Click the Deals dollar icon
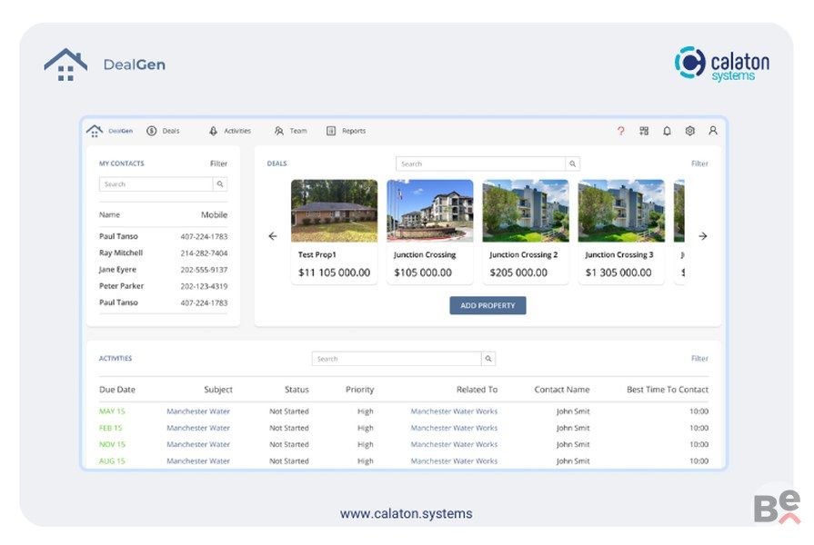Image resolution: width=814 pixels, height=545 pixels. pos(152,131)
